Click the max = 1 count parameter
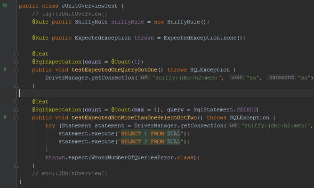314x188 pixels. pyautogui.click(x=145, y=110)
